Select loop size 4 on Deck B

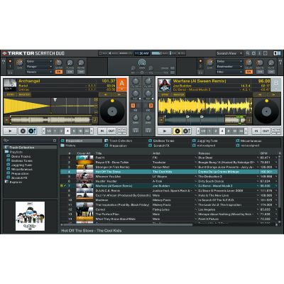222,131
